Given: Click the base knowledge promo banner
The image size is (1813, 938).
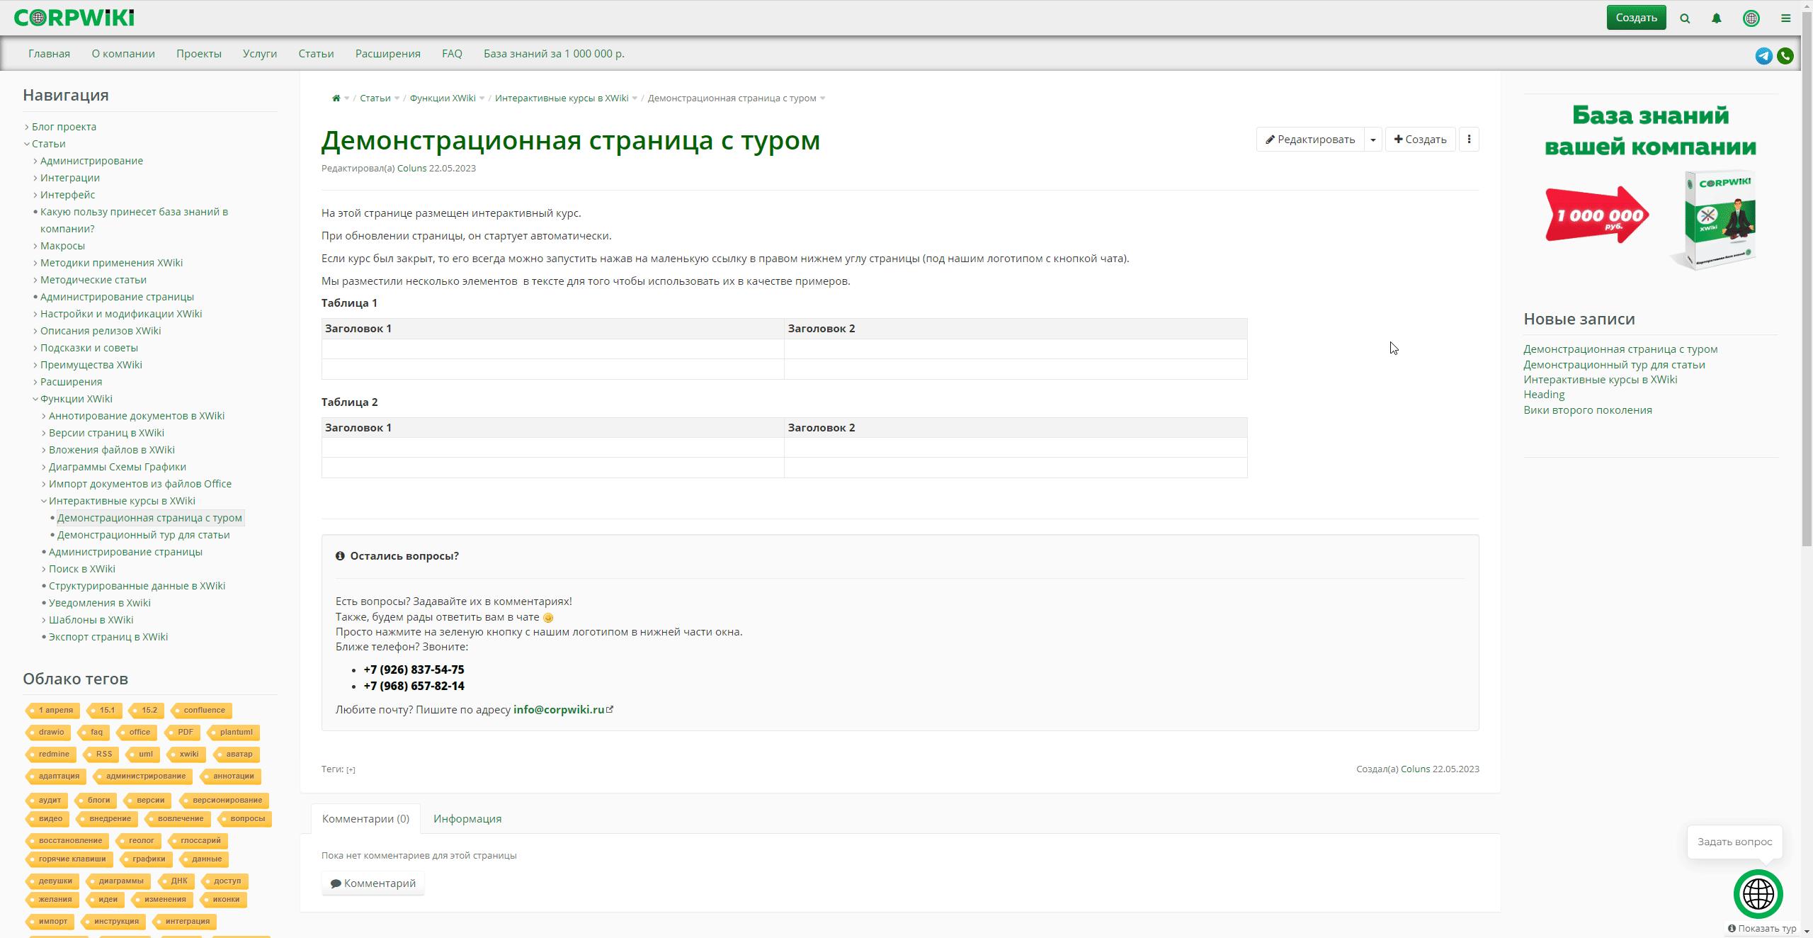Looking at the screenshot, I should pyautogui.click(x=1650, y=188).
